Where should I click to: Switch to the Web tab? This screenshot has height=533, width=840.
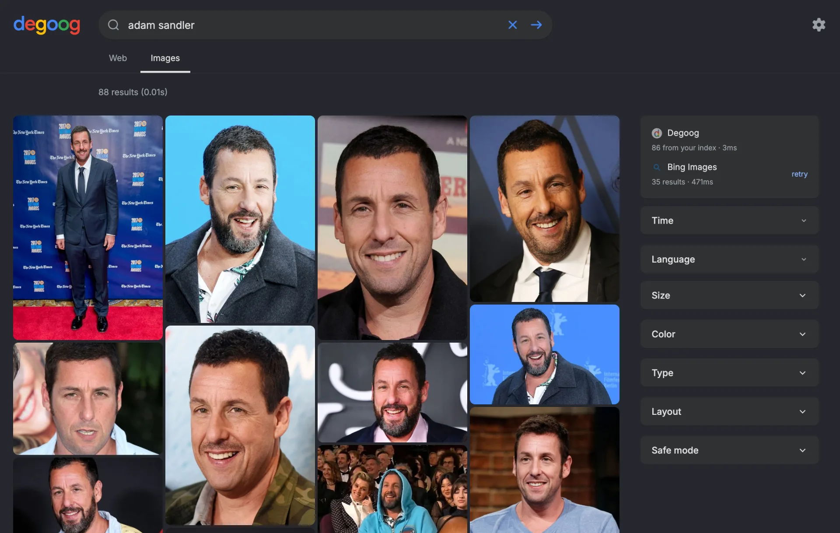coord(118,58)
